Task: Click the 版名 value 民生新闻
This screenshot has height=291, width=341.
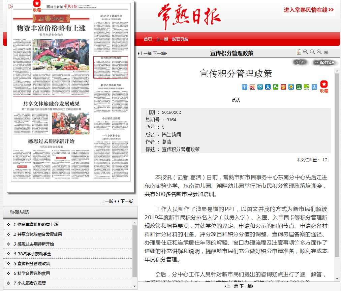Action: 172,134
